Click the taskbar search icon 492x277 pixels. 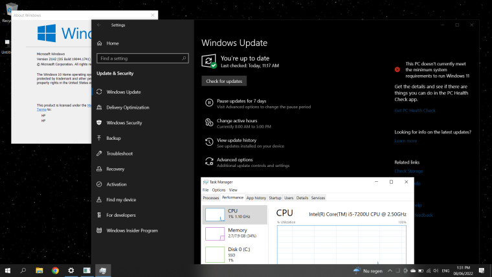click(x=23, y=271)
